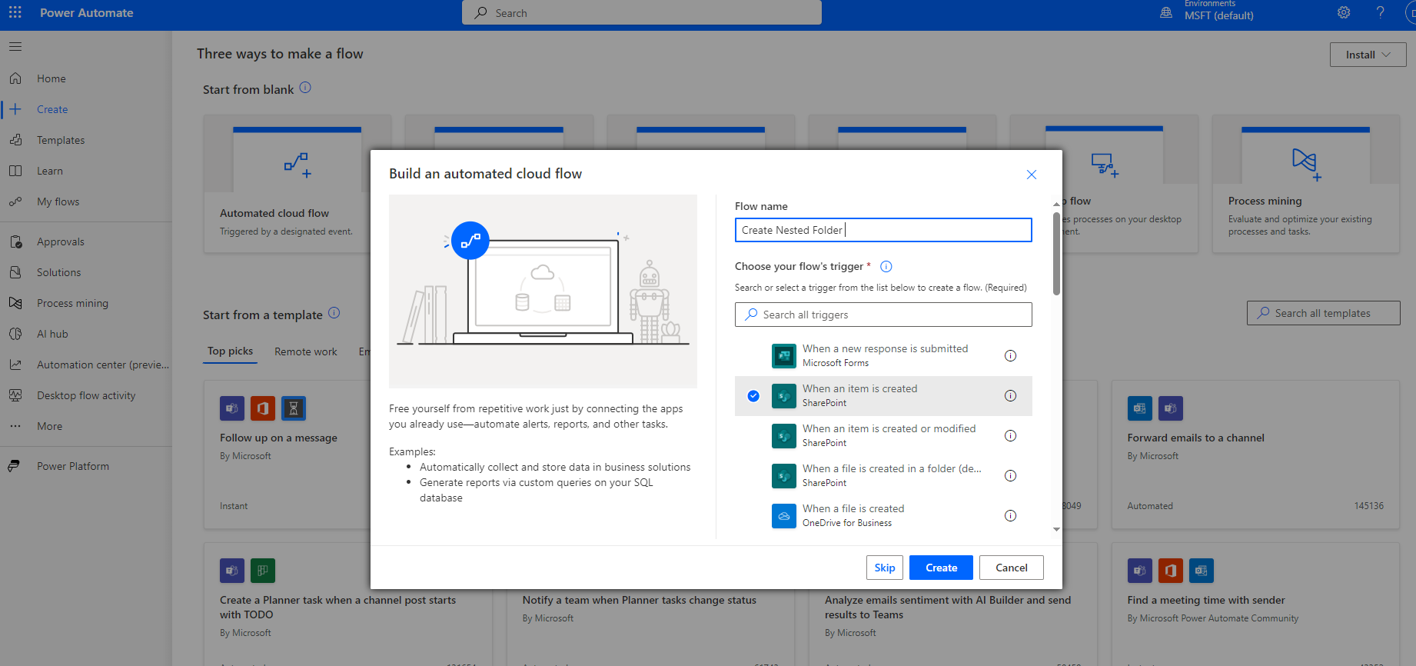Uncheck the When an item is created trigger
The image size is (1416, 666).
point(753,396)
